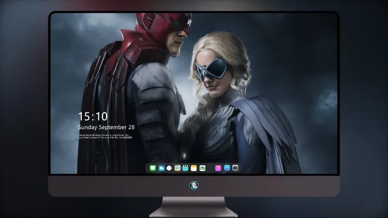This screenshot has height=218, width=388.
Task: Open the Camera app in dock
Action: point(235,168)
